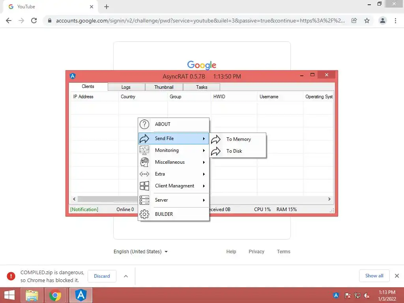Go back with Chrome's back arrow
This screenshot has width=404, height=303.
tap(9, 21)
